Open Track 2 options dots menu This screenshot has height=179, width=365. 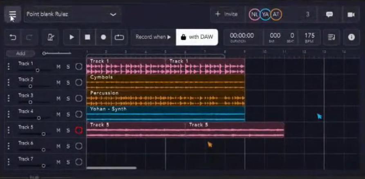click(9, 83)
